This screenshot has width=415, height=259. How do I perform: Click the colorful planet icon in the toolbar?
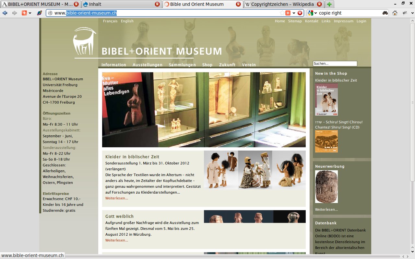39,13
